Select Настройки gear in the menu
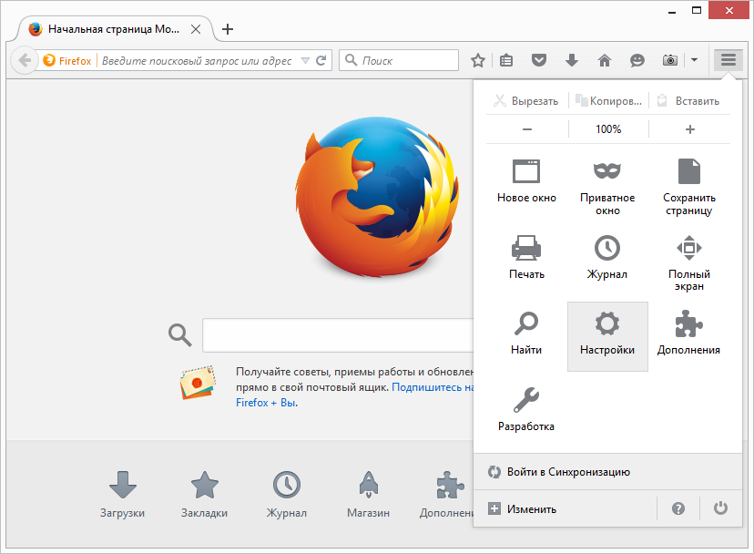Image resolution: width=754 pixels, height=554 pixels. point(607,335)
